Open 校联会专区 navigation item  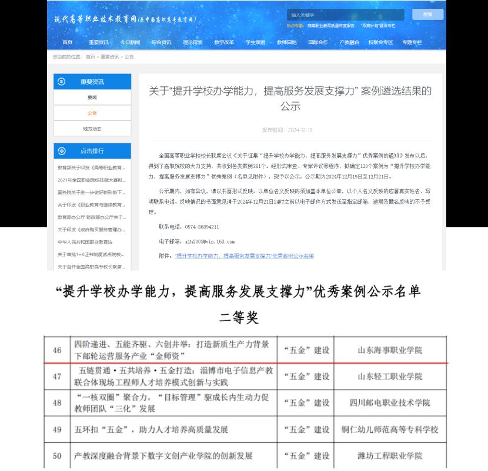(380, 42)
